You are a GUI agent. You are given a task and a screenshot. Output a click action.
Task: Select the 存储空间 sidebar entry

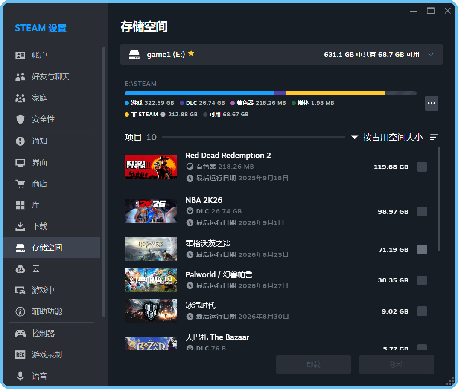(51, 248)
